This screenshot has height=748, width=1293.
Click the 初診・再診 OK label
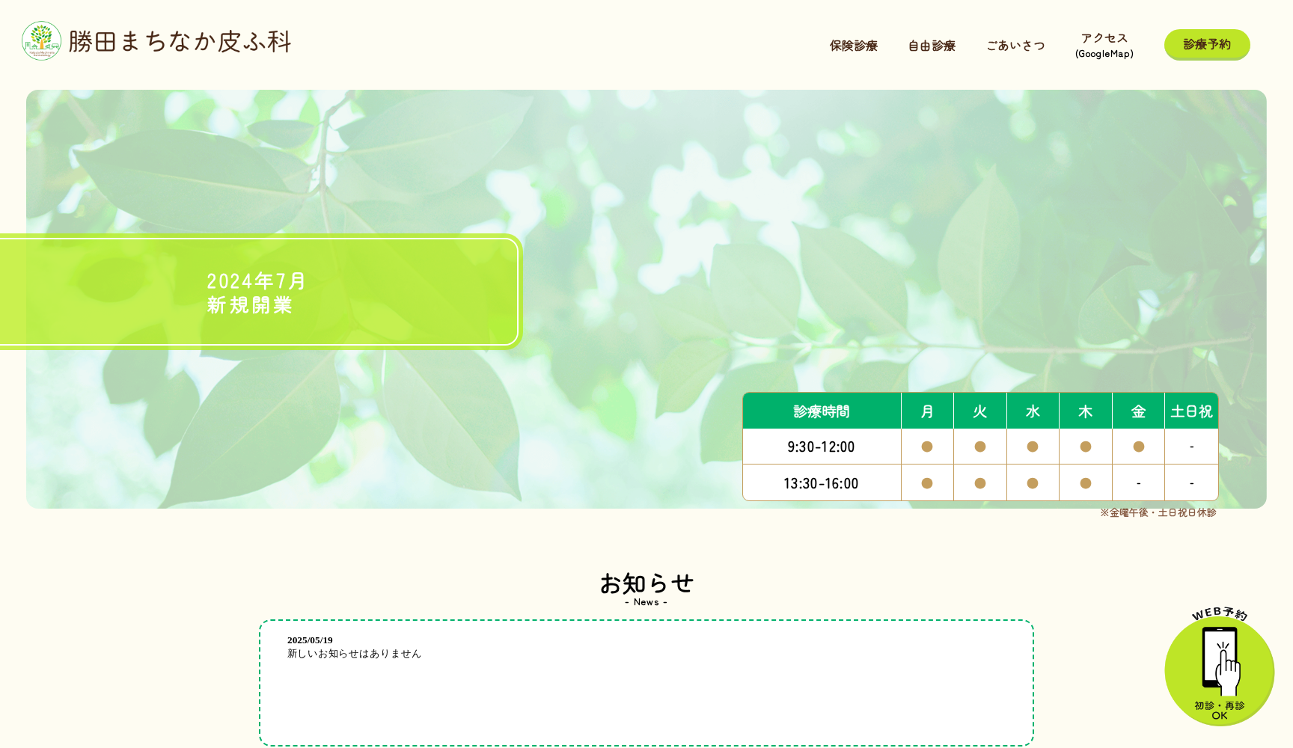tap(1219, 709)
